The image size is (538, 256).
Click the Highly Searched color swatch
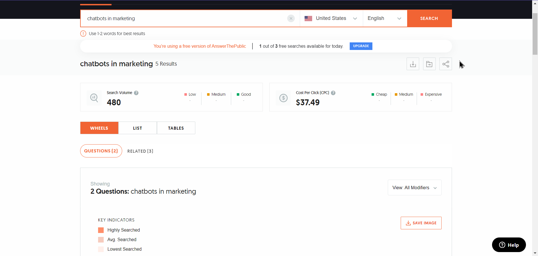tap(101, 230)
